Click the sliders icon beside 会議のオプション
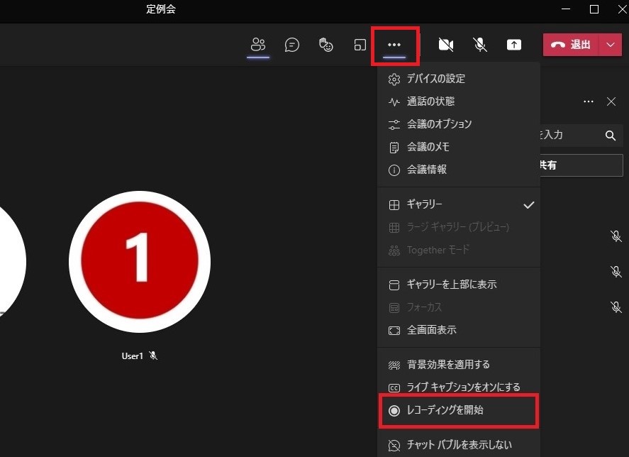 [x=394, y=124]
